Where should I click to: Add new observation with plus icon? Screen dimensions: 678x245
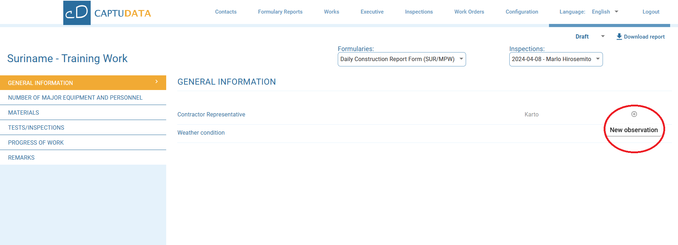tap(634, 114)
